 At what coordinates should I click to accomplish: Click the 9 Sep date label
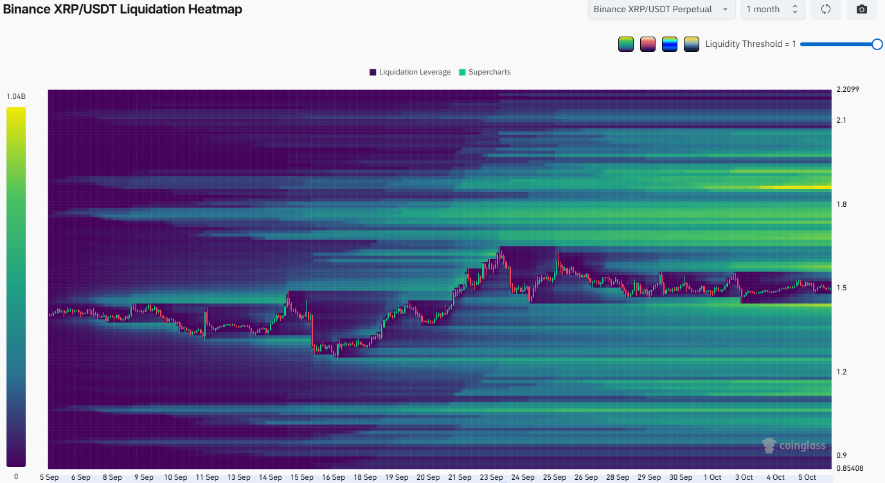pos(143,477)
